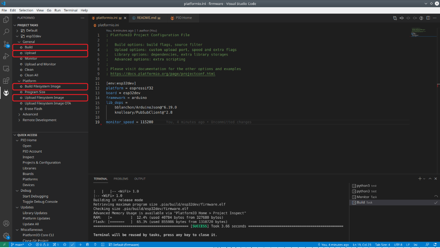Change UTF-8 encoding in status bar
Image resolution: width=440 pixels, height=248 pixels.
click(398, 245)
